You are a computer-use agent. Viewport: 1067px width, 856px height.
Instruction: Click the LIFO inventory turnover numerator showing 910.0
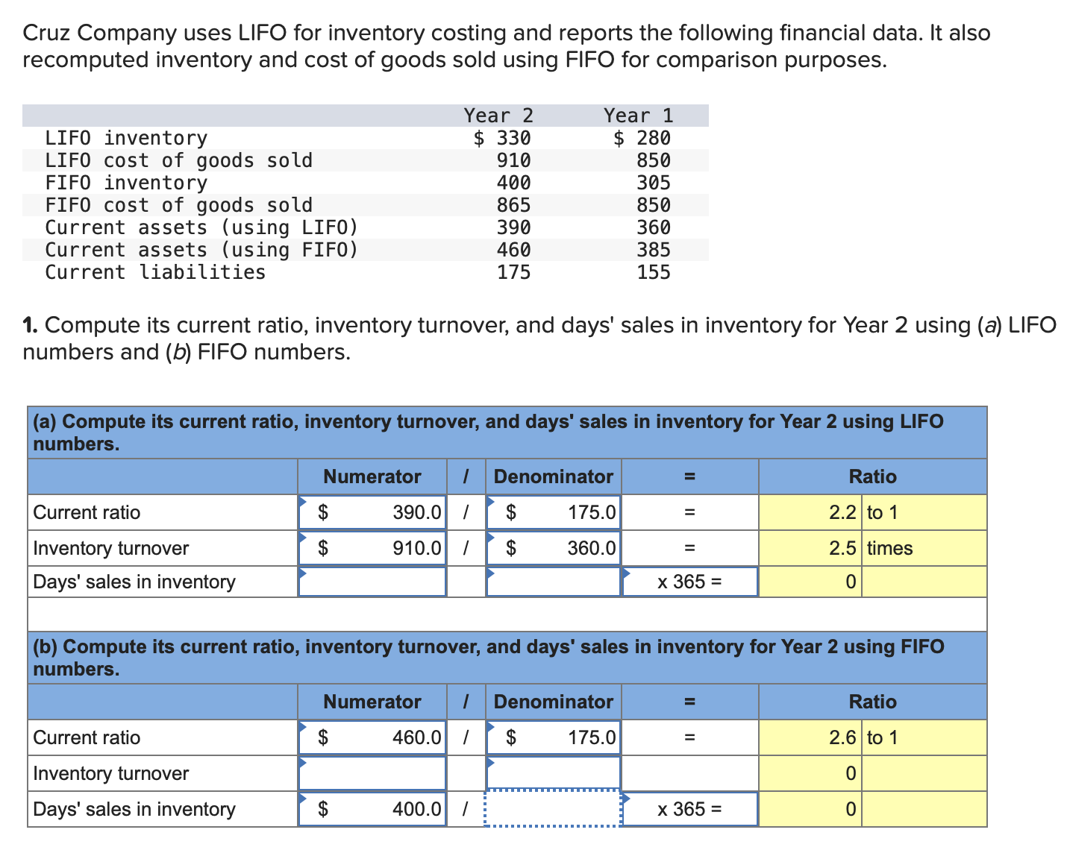[372, 548]
